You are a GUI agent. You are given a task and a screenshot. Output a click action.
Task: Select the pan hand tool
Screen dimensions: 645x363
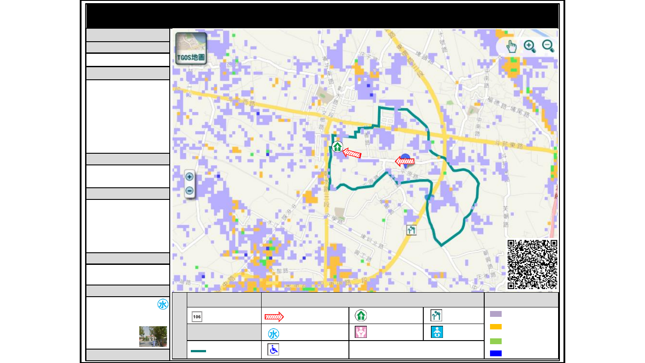pyautogui.click(x=511, y=46)
